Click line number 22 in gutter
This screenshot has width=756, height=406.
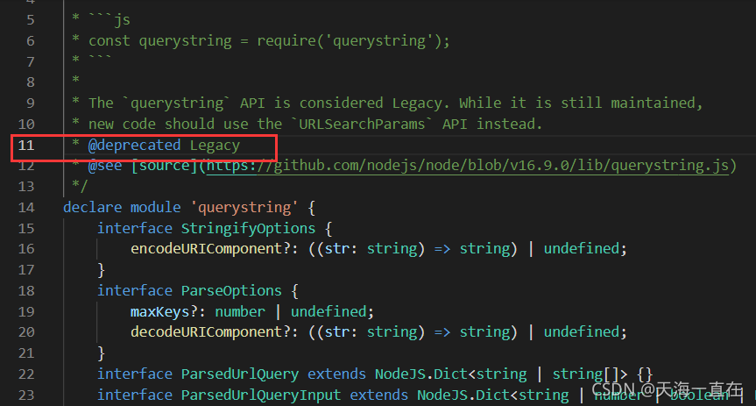(26, 374)
